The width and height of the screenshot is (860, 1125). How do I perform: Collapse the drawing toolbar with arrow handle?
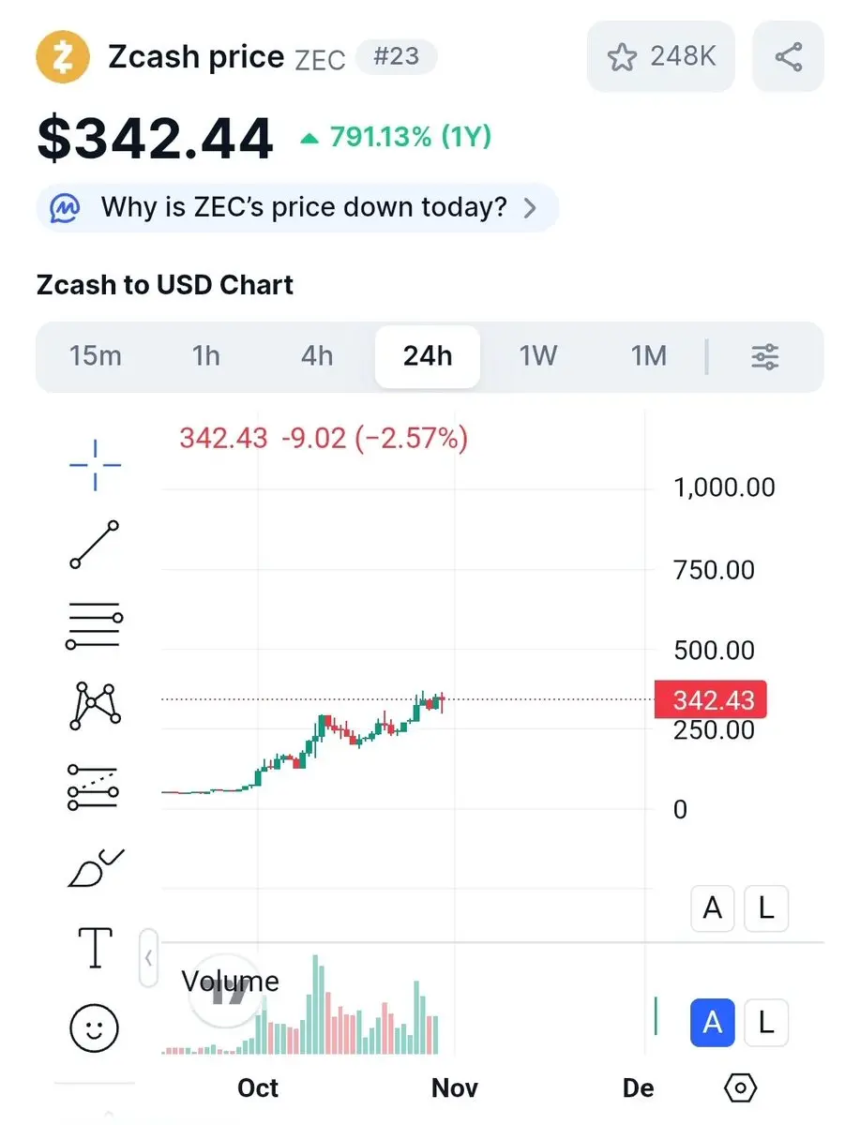coord(148,958)
